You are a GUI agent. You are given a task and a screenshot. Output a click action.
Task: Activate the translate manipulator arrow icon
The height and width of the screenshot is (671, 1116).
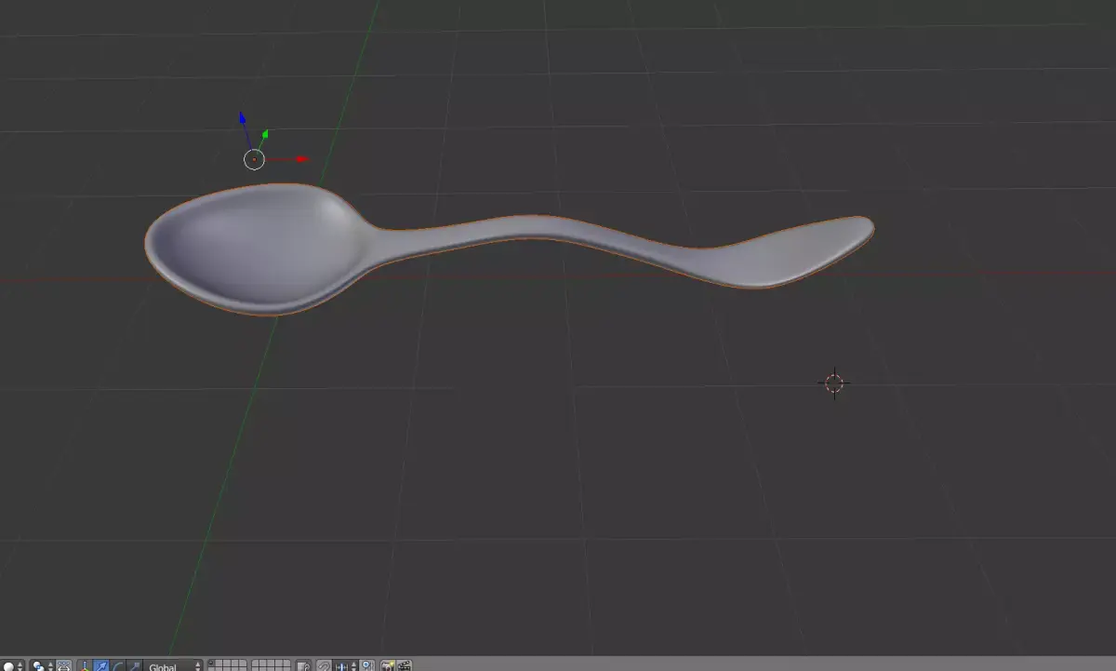(100, 664)
